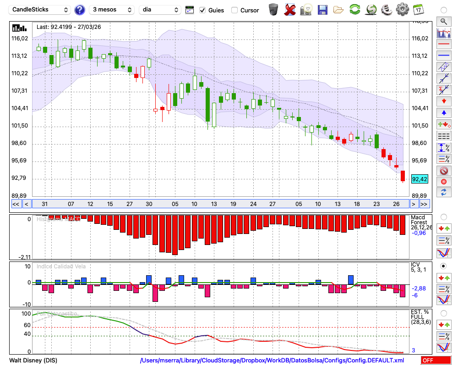Select the blue horizontal line drawing tool

(x=443, y=56)
